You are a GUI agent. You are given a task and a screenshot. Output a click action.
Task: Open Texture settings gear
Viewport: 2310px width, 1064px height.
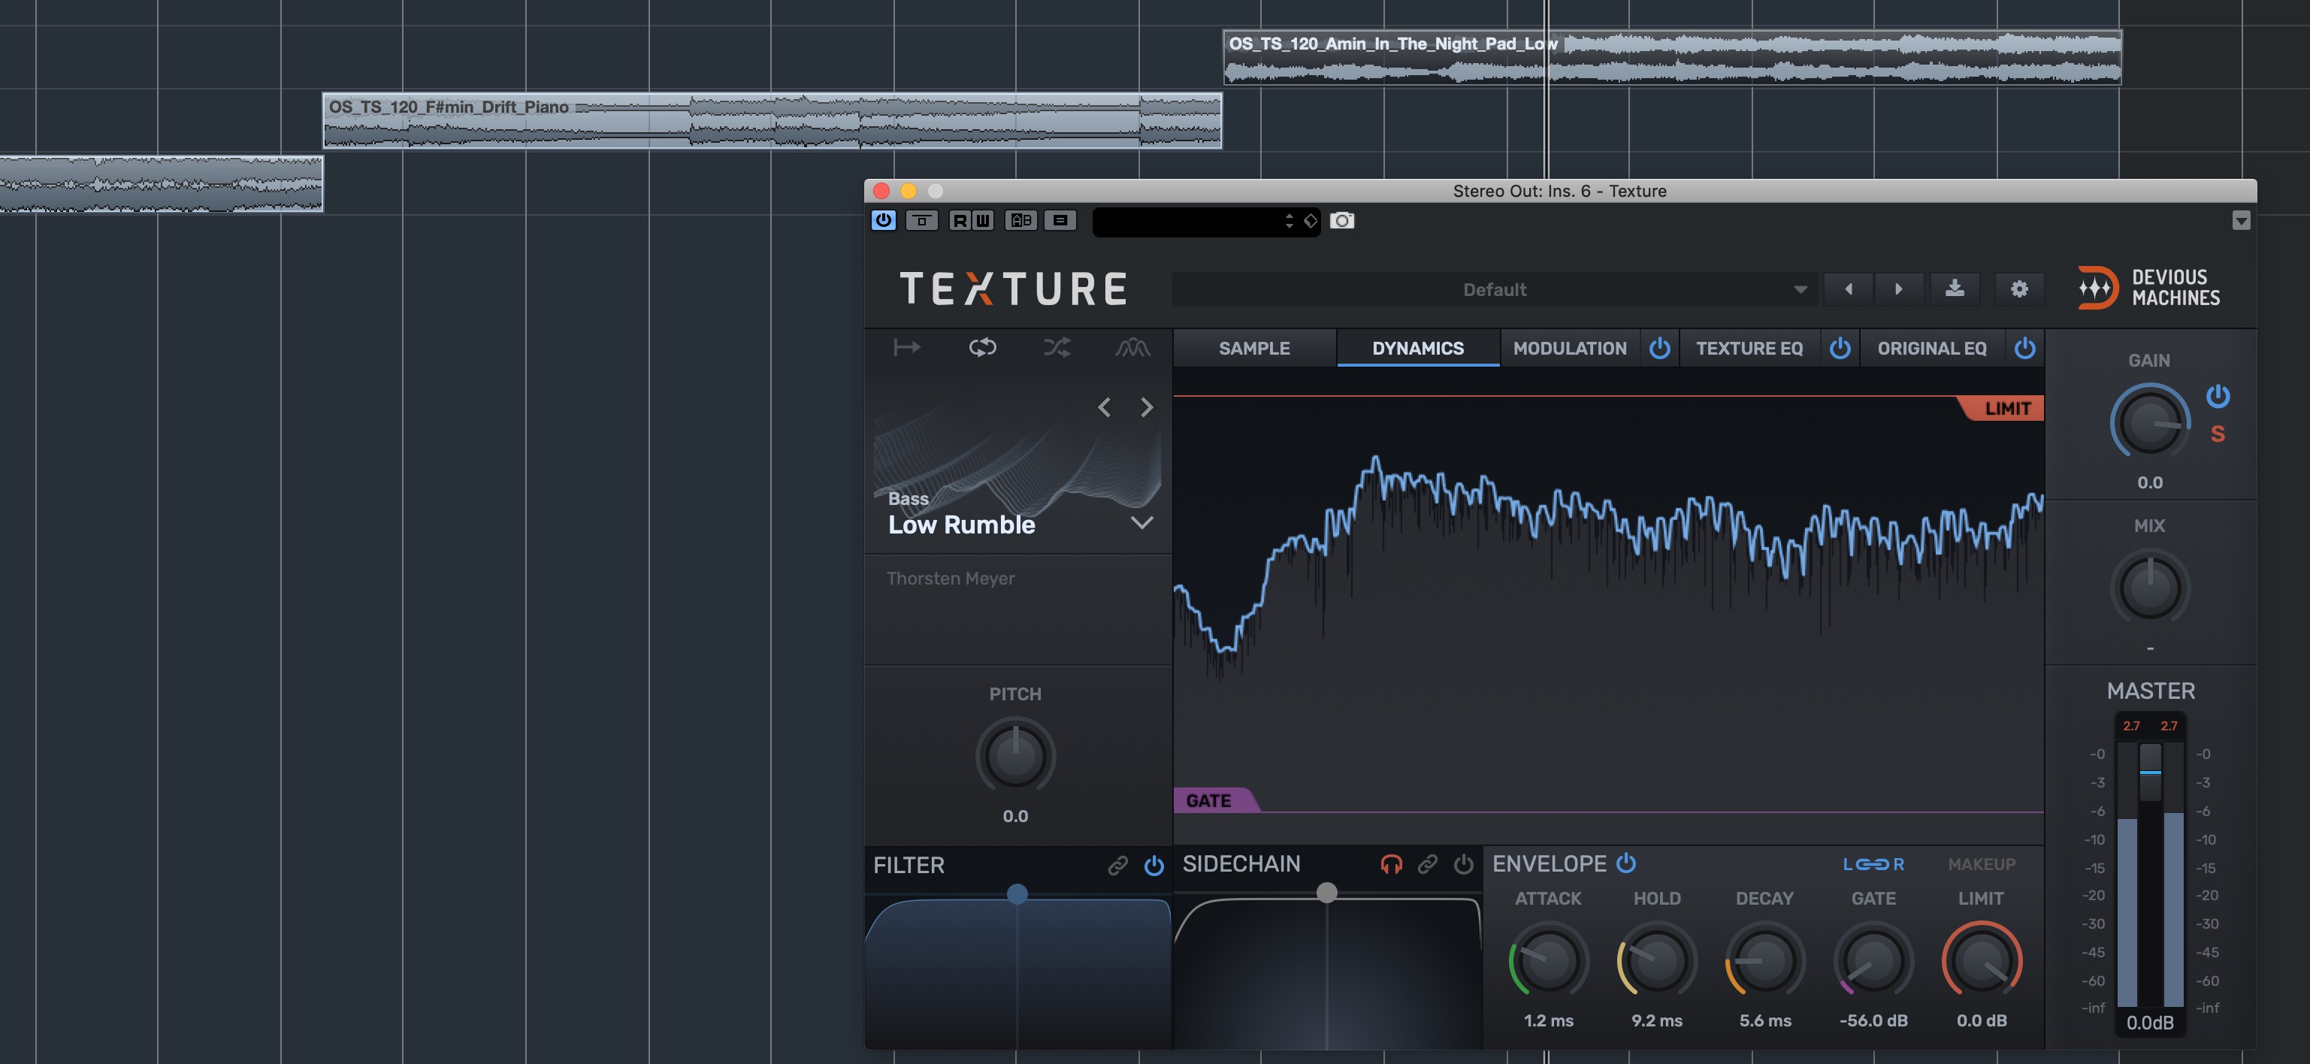coord(2019,289)
